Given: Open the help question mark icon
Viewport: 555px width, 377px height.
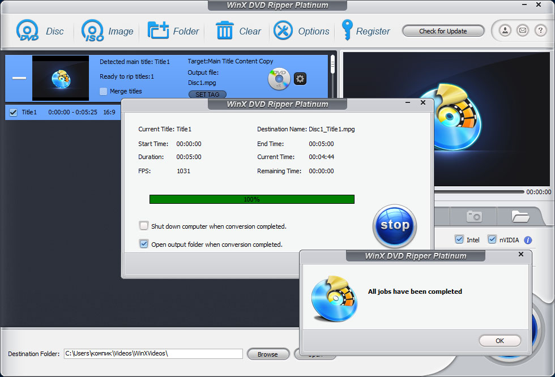Looking at the screenshot, I should pos(540,31).
